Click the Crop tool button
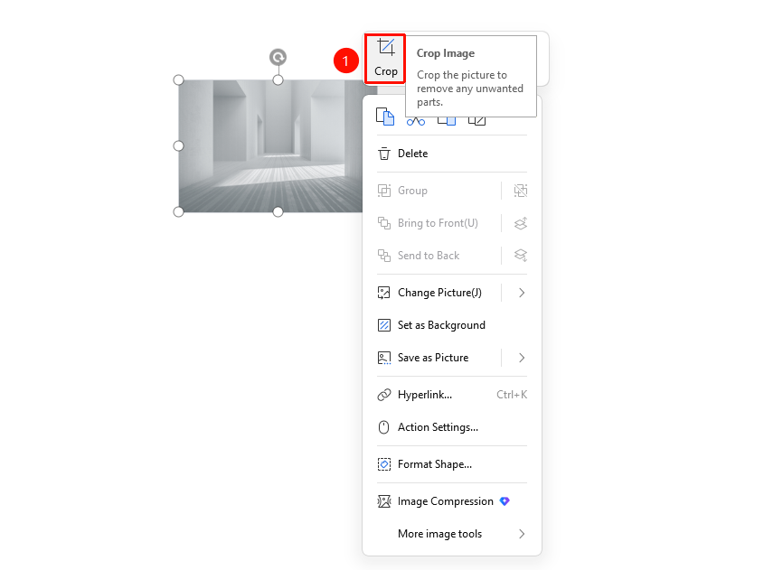The height and width of the screenshot is (570, 764). pyautogui.click(x=385, y=59)
